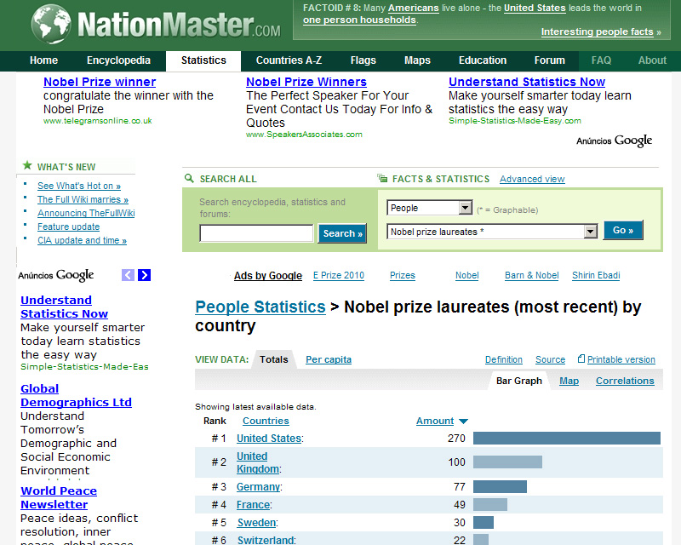Click the search magnifier icon
681x545 pixels.
[x=189, y=178]
